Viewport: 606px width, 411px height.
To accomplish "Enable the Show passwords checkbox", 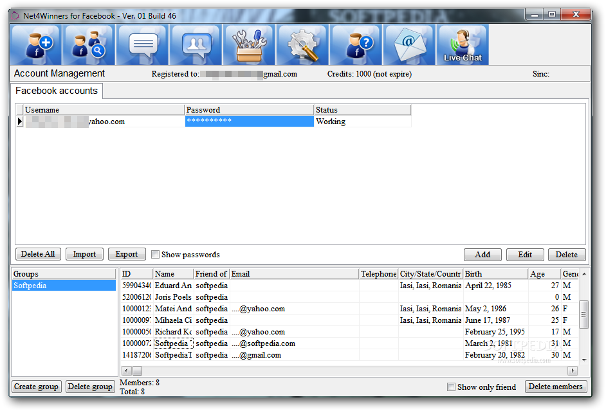I will click(x=156, y=255).
